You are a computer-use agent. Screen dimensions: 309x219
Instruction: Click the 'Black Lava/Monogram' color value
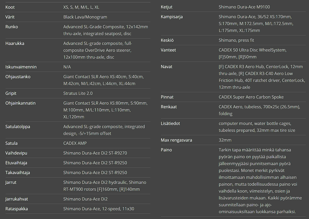[x=85, y=17]
